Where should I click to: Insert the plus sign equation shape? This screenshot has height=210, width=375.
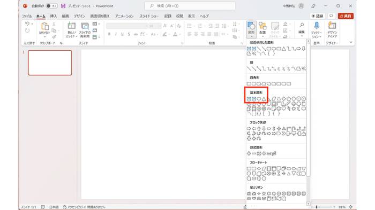tap(249, 153)
